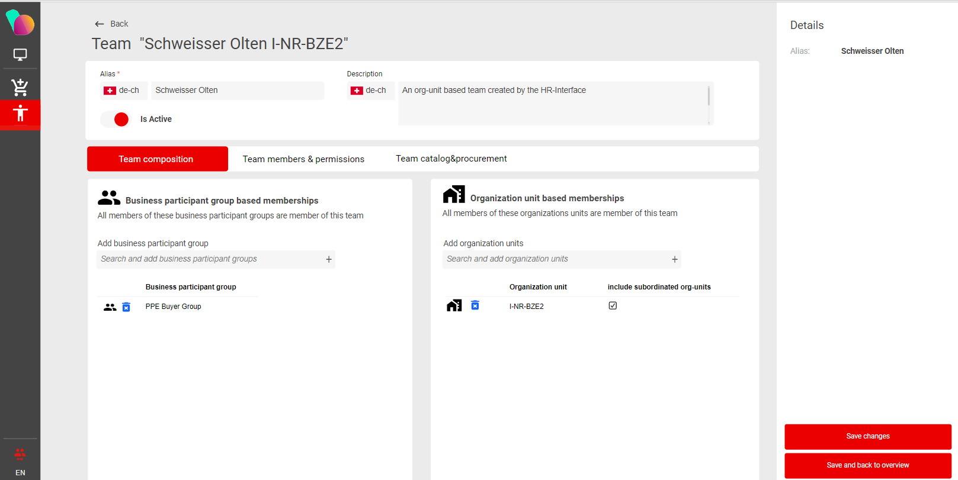
Task: Click the red user group icon at bottom
Action: pyautogui.click(x=20, y=453)
